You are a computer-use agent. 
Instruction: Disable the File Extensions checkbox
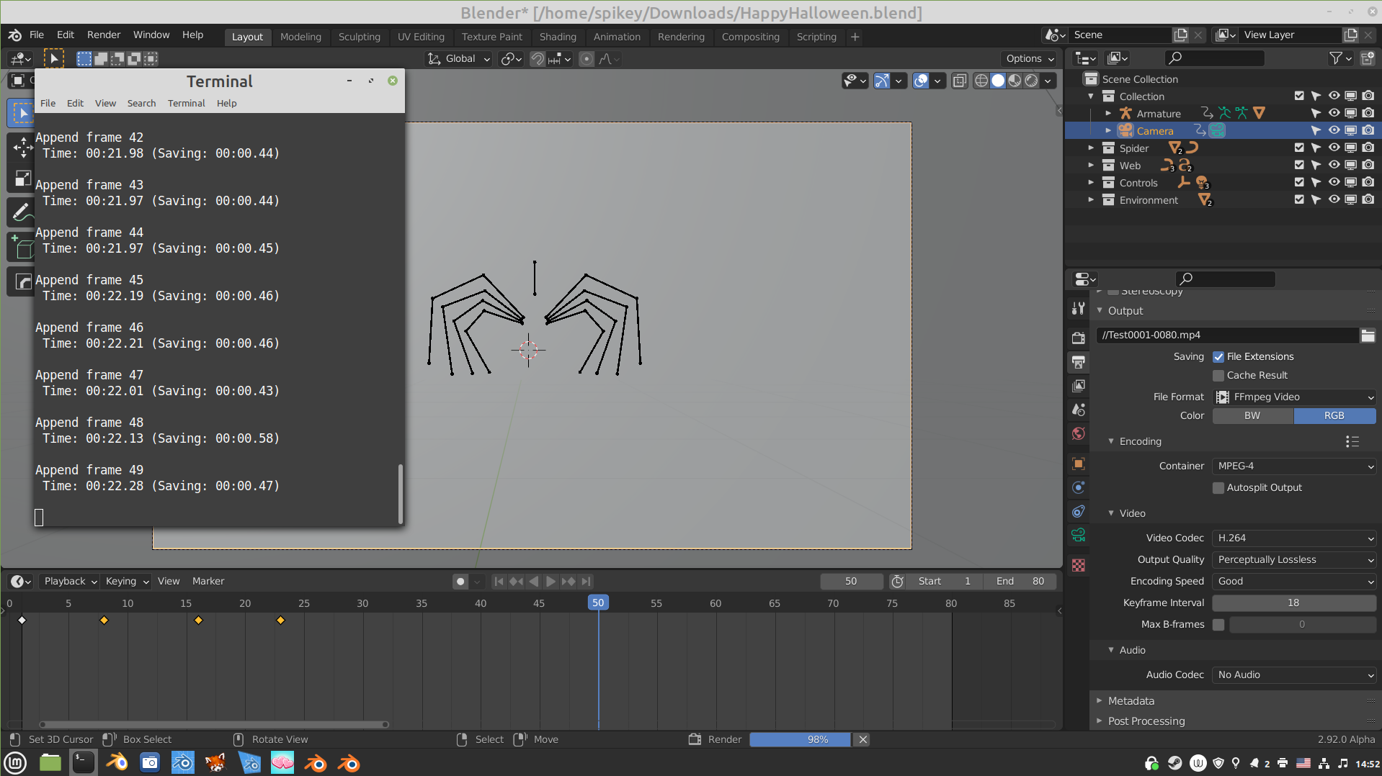(x=1218, y=357)
